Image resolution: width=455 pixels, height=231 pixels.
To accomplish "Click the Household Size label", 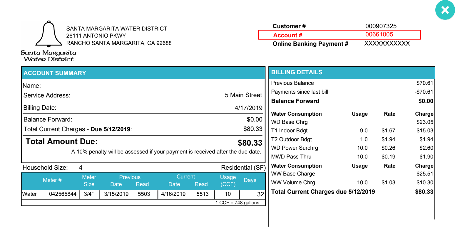I will [45, 168].
